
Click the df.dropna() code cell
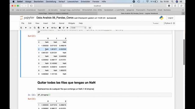(x=104, y=95)
